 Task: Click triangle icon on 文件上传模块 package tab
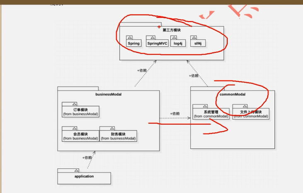245,106
